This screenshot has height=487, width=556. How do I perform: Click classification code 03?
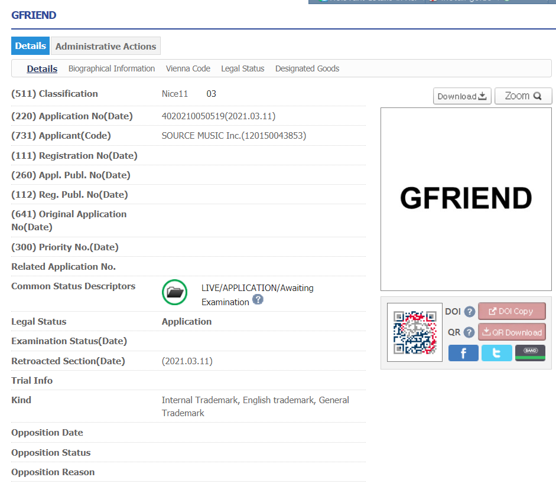(x=212, y=94)
